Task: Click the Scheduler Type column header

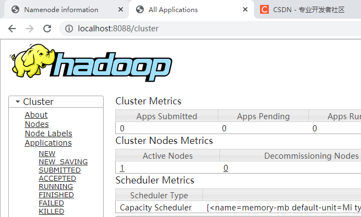Action: tap(159, 195)
